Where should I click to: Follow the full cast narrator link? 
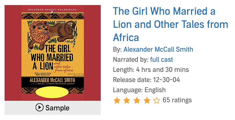pyautogui.click(x=161, y=60)
